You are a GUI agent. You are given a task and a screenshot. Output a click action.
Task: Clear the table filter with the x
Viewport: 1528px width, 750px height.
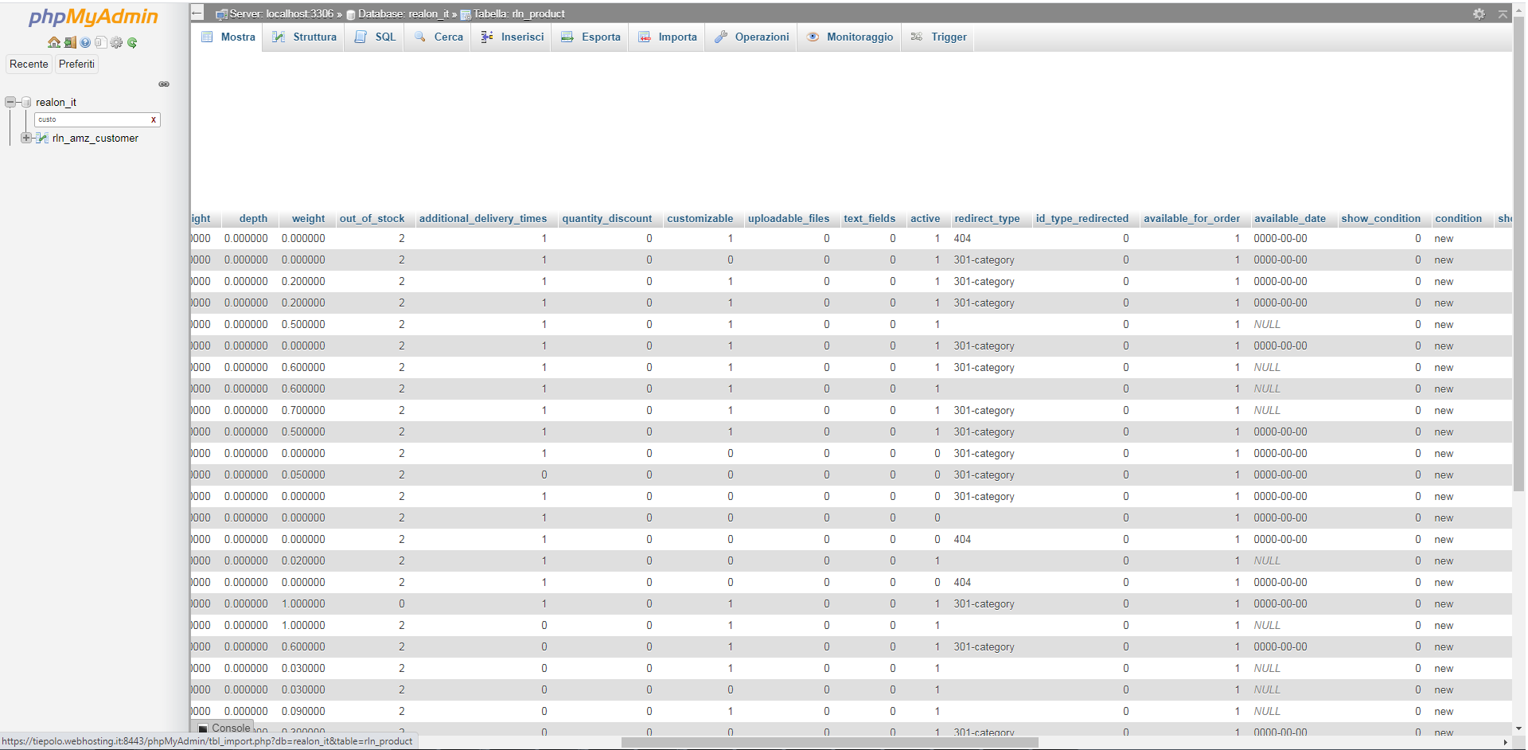(x=154, y=119)
